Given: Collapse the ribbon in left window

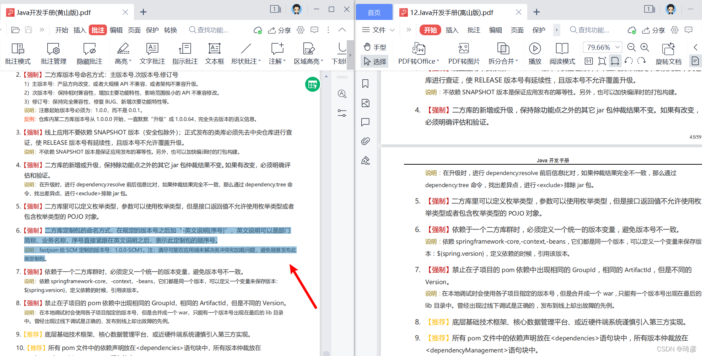Looking at the screenshot, I should (x=342, y=30).
